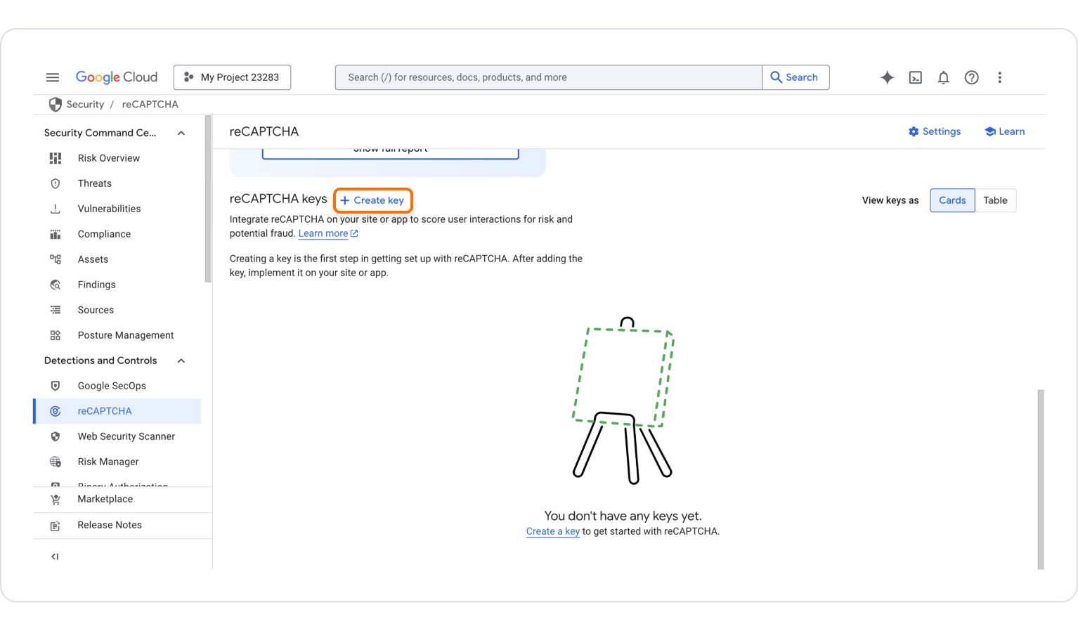Click the Google Cloud logo
This screenshot has width=1078, height=631.
click(117, 77)
